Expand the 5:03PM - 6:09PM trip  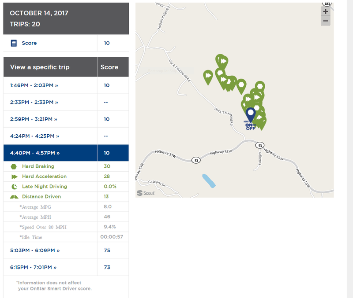pyautogui.click(x=34, y=250)
